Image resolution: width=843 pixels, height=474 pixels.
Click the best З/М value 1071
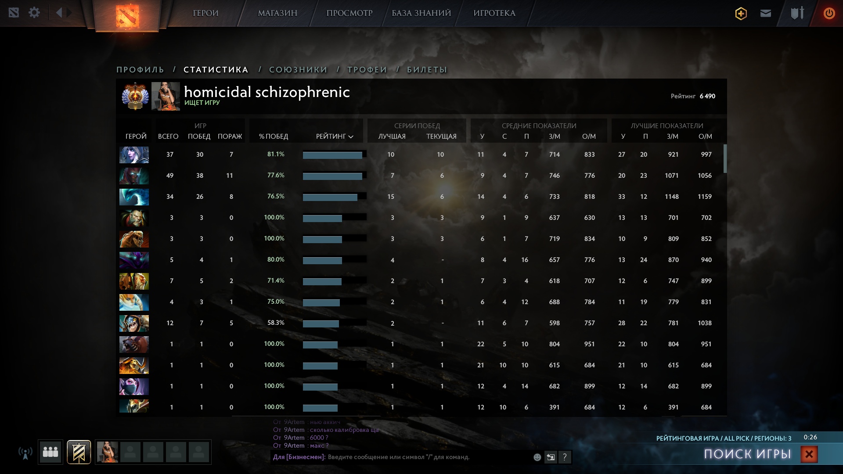pyautogui.click(x=672, y=176)
